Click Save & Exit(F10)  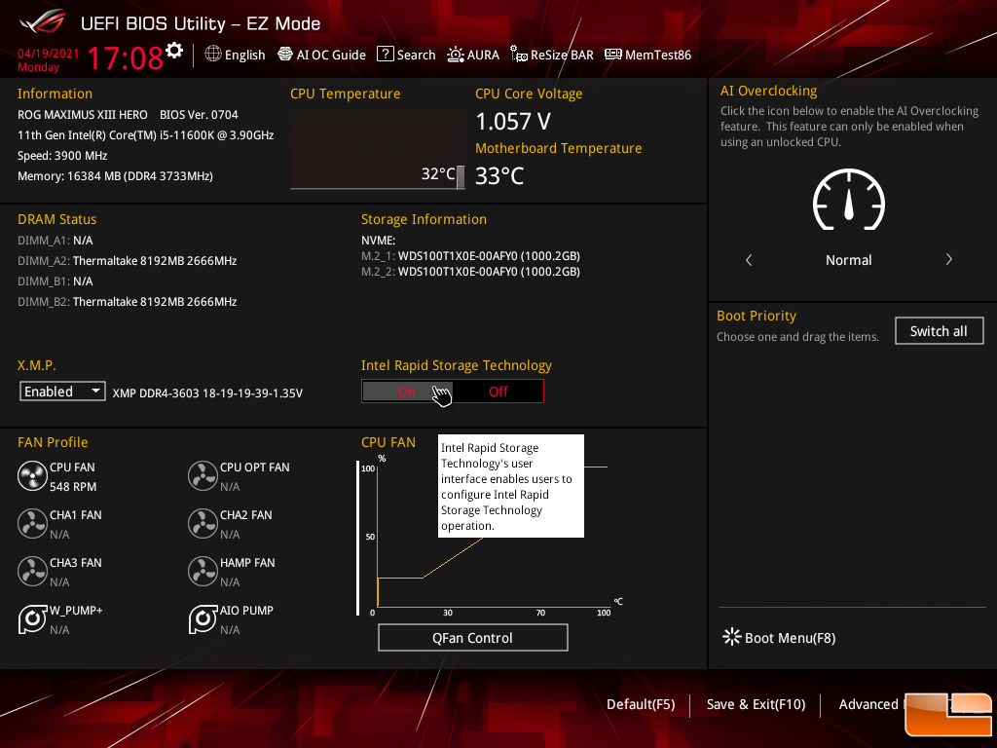(x=756, y=704)
